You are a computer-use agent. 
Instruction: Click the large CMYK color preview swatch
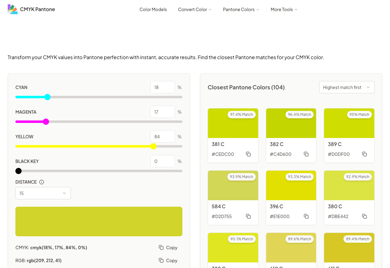click(99, 221)
